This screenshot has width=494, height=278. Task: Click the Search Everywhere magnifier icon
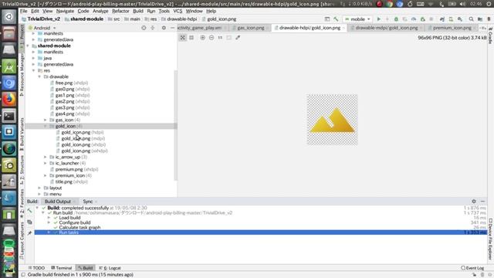pyautogui.click(x=471, y=19)
